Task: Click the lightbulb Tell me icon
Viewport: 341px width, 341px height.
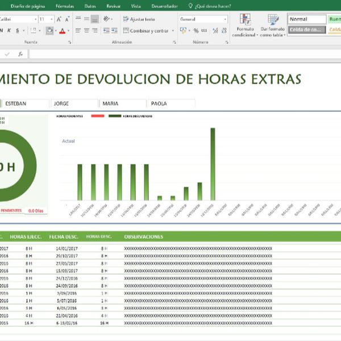Action: tap(190, 6)
